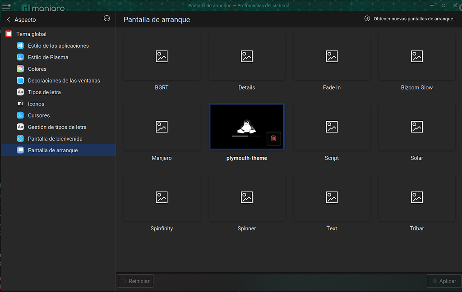Click the Reiniciar button

[x=135, y=281]
